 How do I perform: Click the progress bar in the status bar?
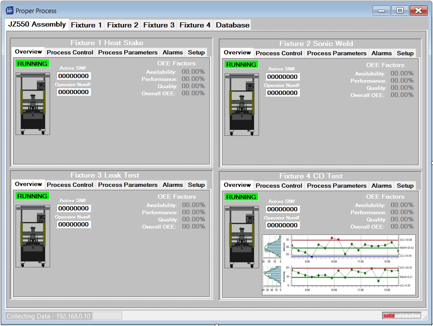(x=107, y=316)
